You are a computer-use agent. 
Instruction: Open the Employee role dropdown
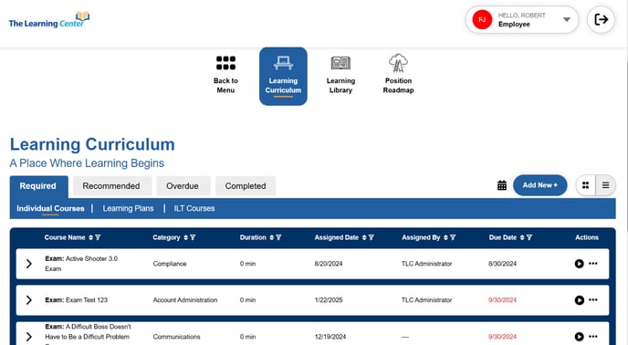coord(566,19)
